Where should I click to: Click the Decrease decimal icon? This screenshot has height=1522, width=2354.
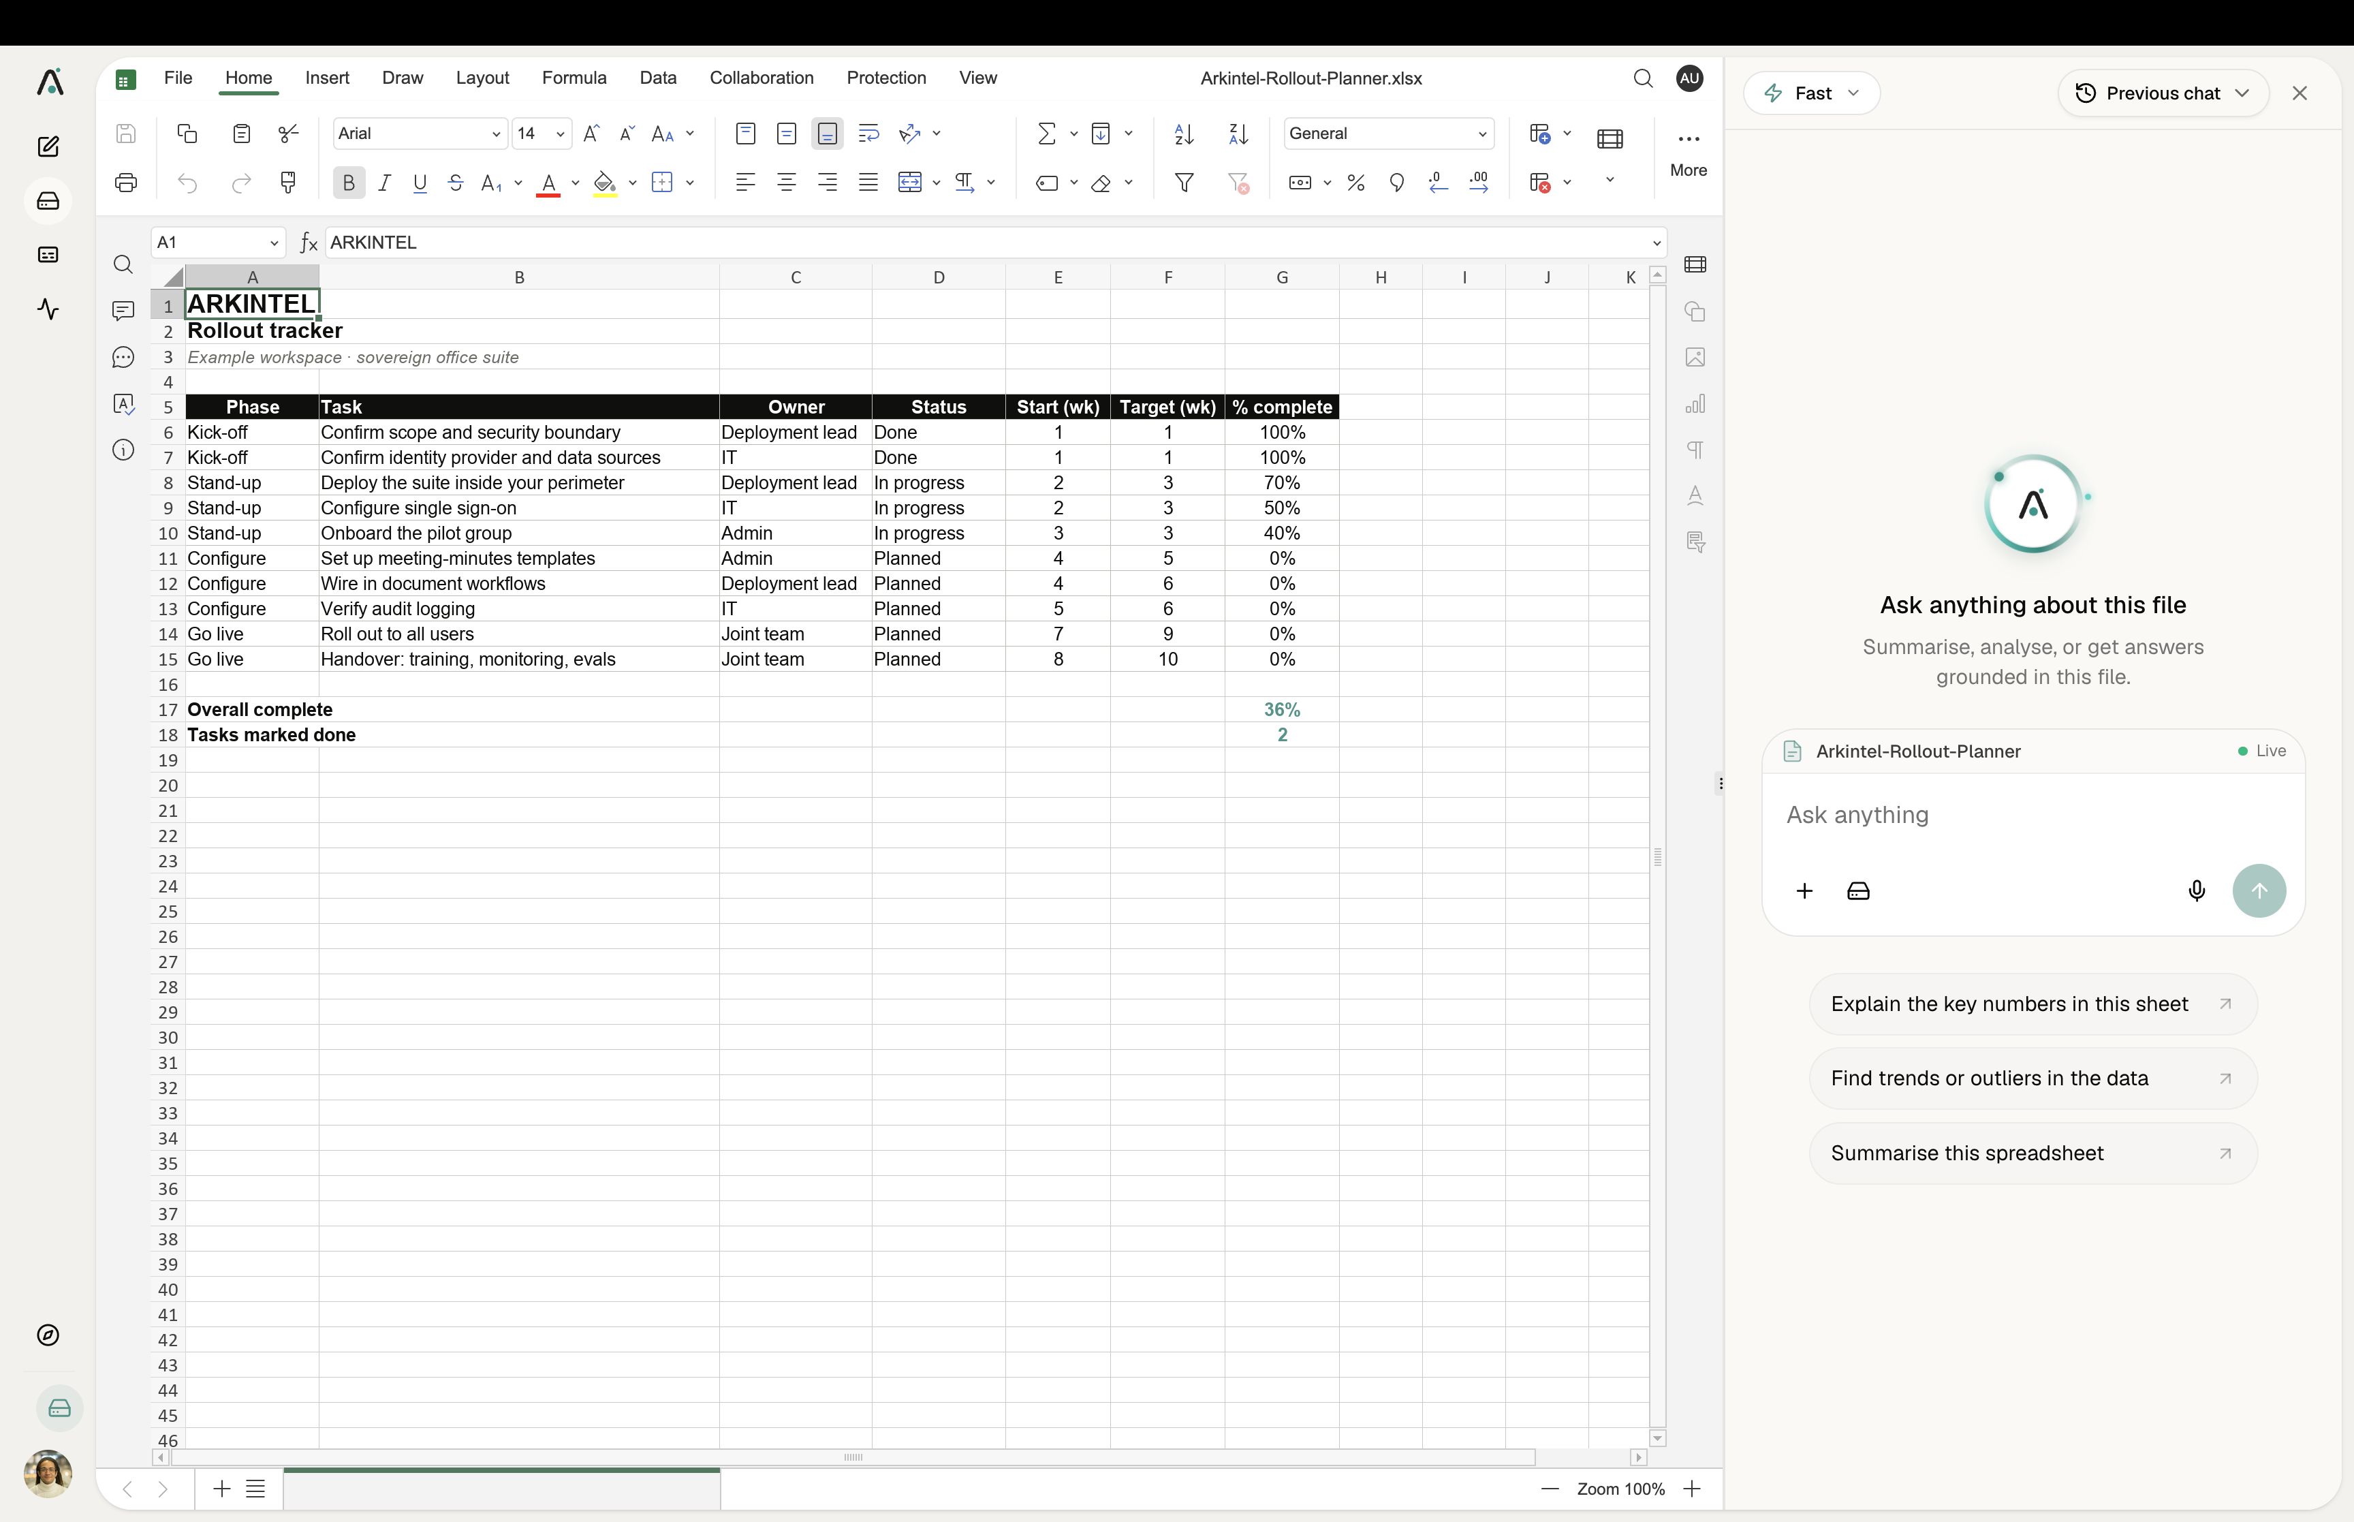1437,183
